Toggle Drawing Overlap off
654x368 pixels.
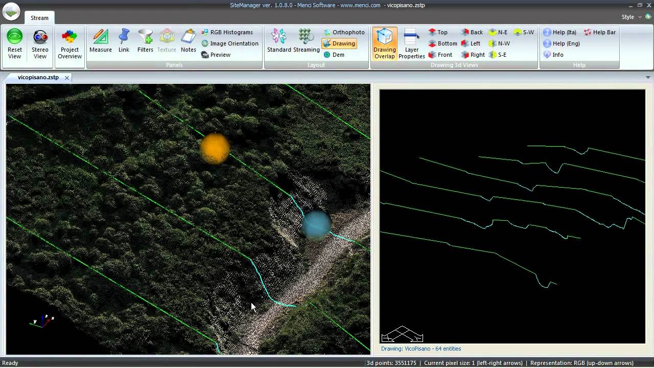pyautogui.click(x=384, y=44)
